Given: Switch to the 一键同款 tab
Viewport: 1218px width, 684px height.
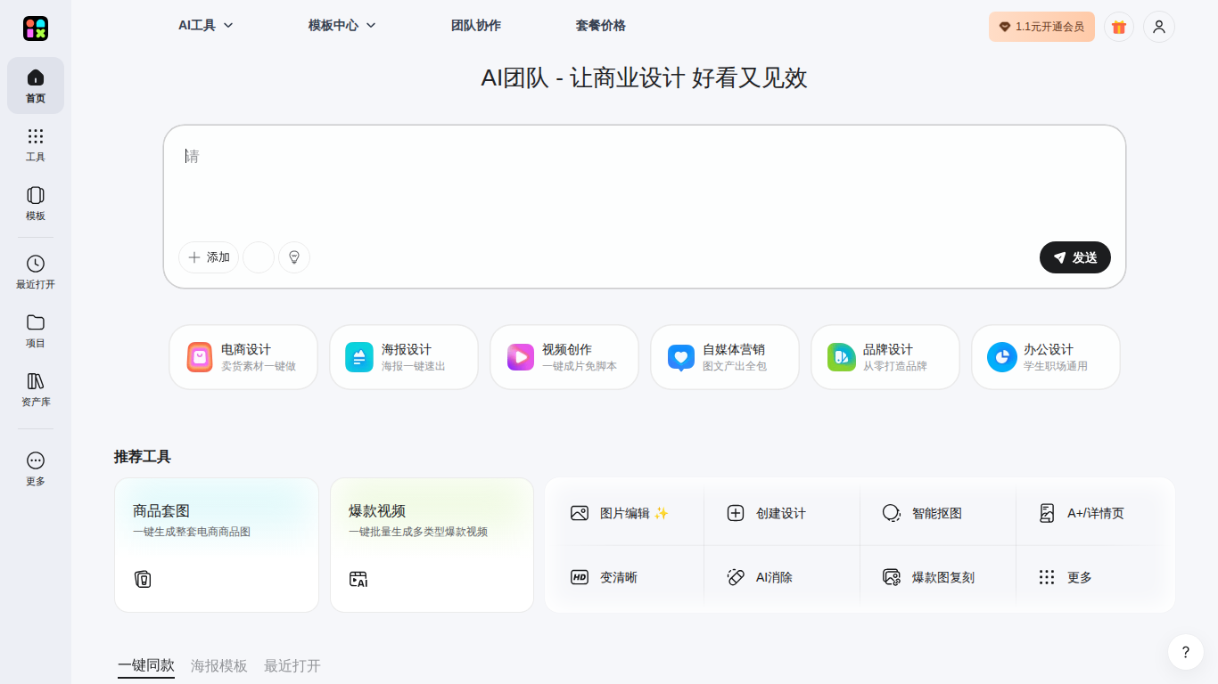Looking at the screenshot, I should click(x=146, y=665).
